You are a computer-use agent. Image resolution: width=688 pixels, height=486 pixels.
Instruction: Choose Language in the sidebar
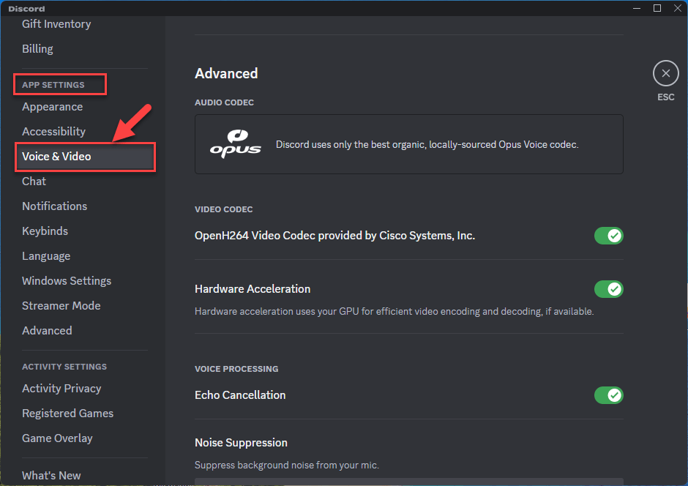click(46, 256)
